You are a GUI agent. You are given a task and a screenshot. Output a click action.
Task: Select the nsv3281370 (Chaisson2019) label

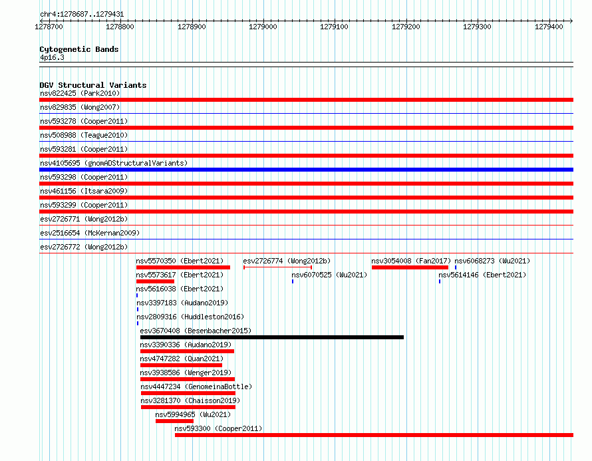[190, 400]
